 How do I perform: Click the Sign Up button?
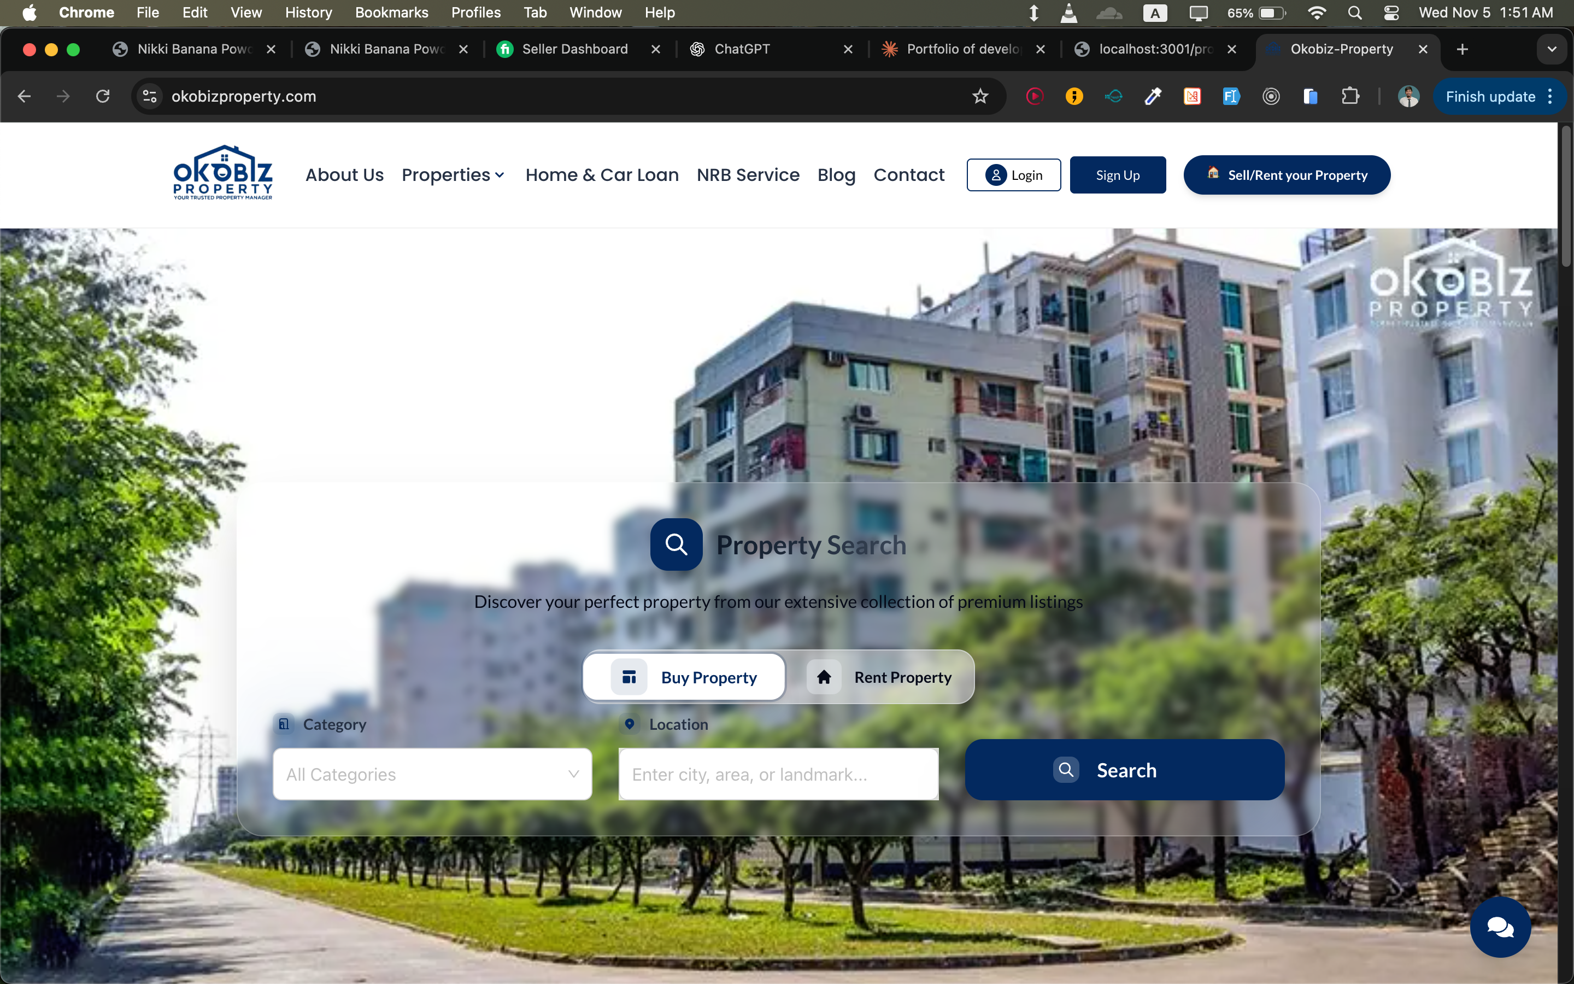point(1118,174)
